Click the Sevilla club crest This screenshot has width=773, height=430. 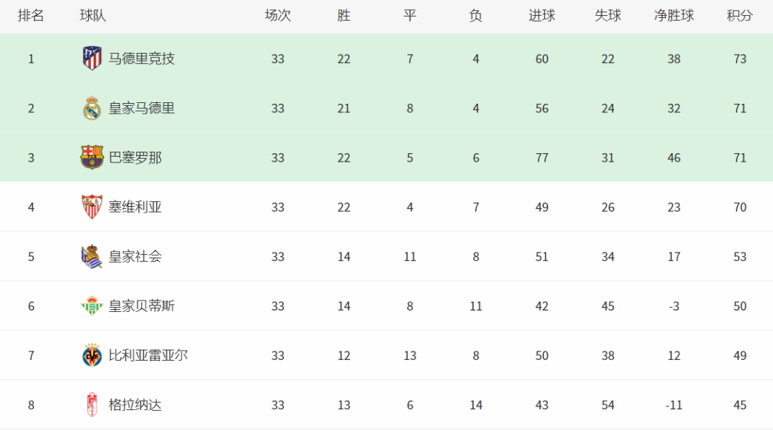(92, 206)
